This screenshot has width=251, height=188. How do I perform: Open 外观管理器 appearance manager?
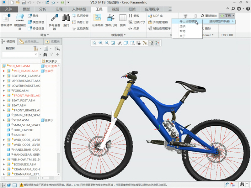(x=158, y=22)
